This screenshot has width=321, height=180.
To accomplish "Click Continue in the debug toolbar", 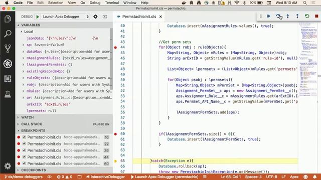I will click(269, 16).
